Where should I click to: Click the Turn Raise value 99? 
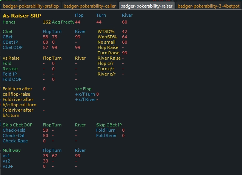pos(125,53)
